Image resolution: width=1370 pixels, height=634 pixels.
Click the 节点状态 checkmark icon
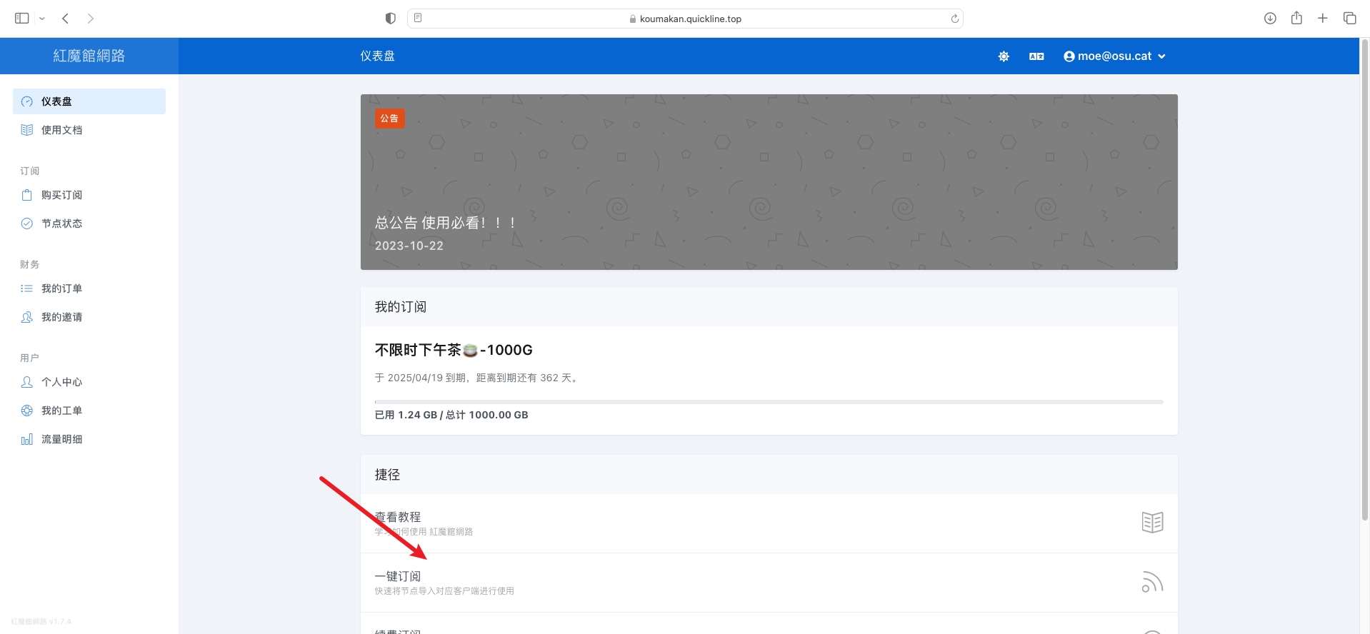27,223
